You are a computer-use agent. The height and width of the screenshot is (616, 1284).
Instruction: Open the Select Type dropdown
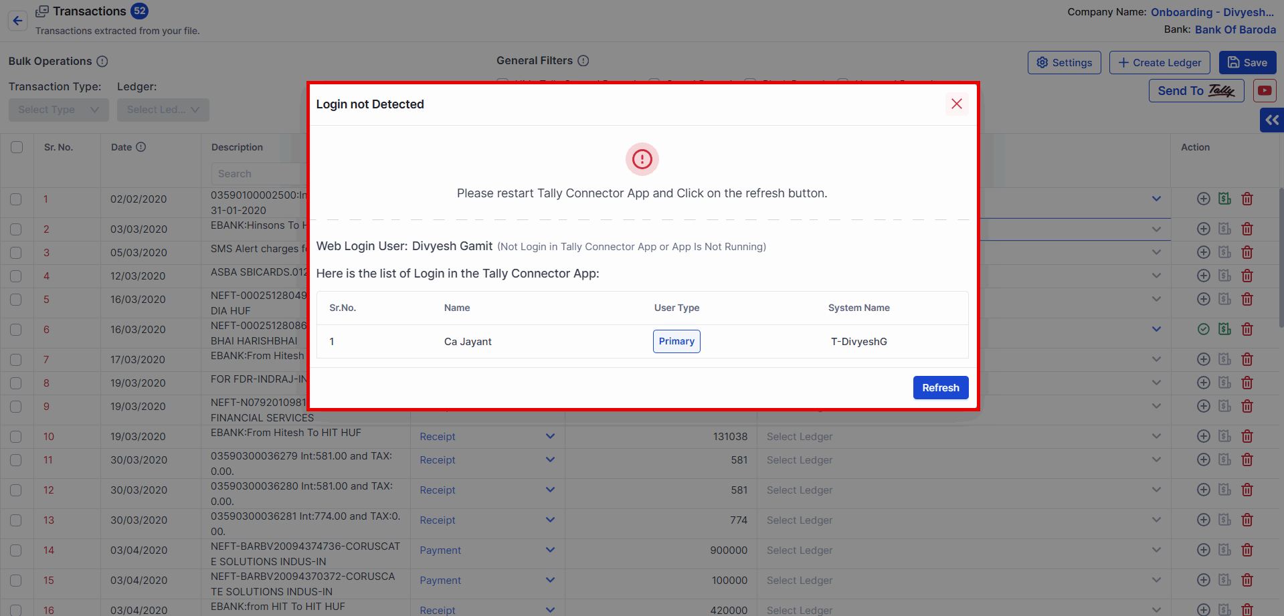coord(59,110)
